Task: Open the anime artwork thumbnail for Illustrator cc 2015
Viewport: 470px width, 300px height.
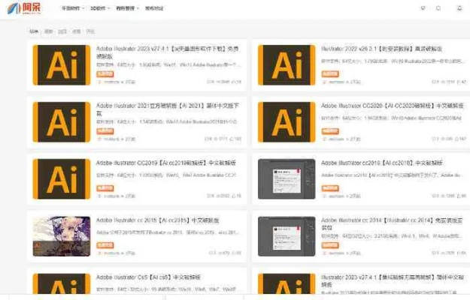Action: (62, 237)
